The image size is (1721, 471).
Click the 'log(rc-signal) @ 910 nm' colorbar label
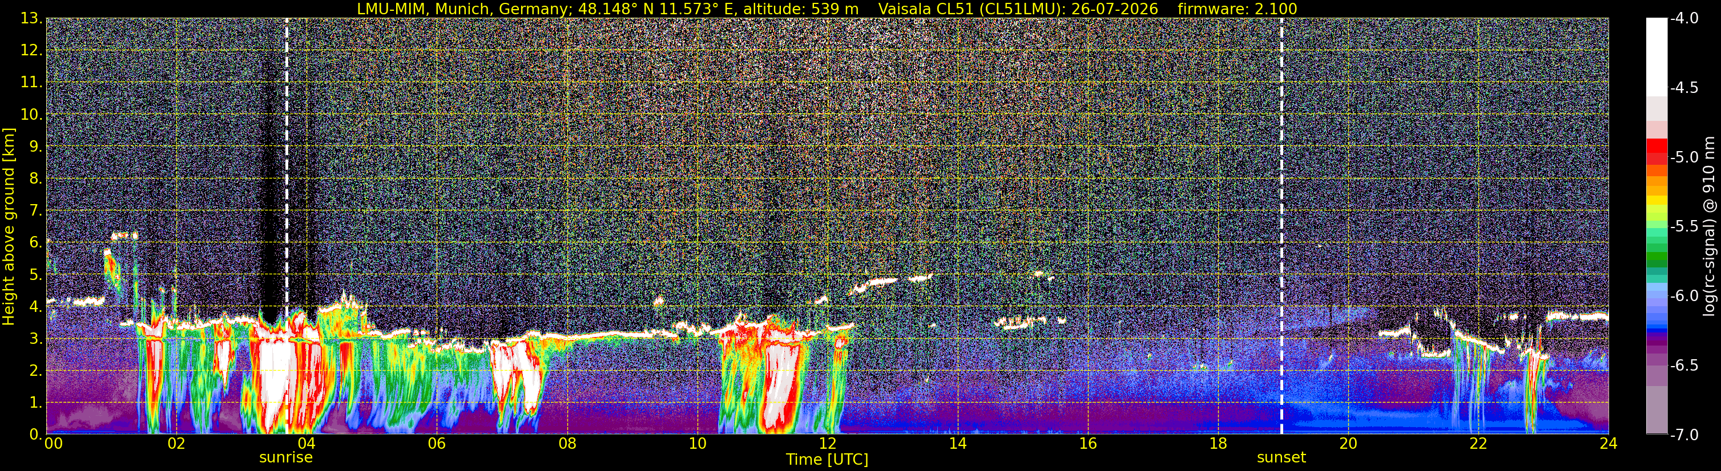click(1710, 226)
